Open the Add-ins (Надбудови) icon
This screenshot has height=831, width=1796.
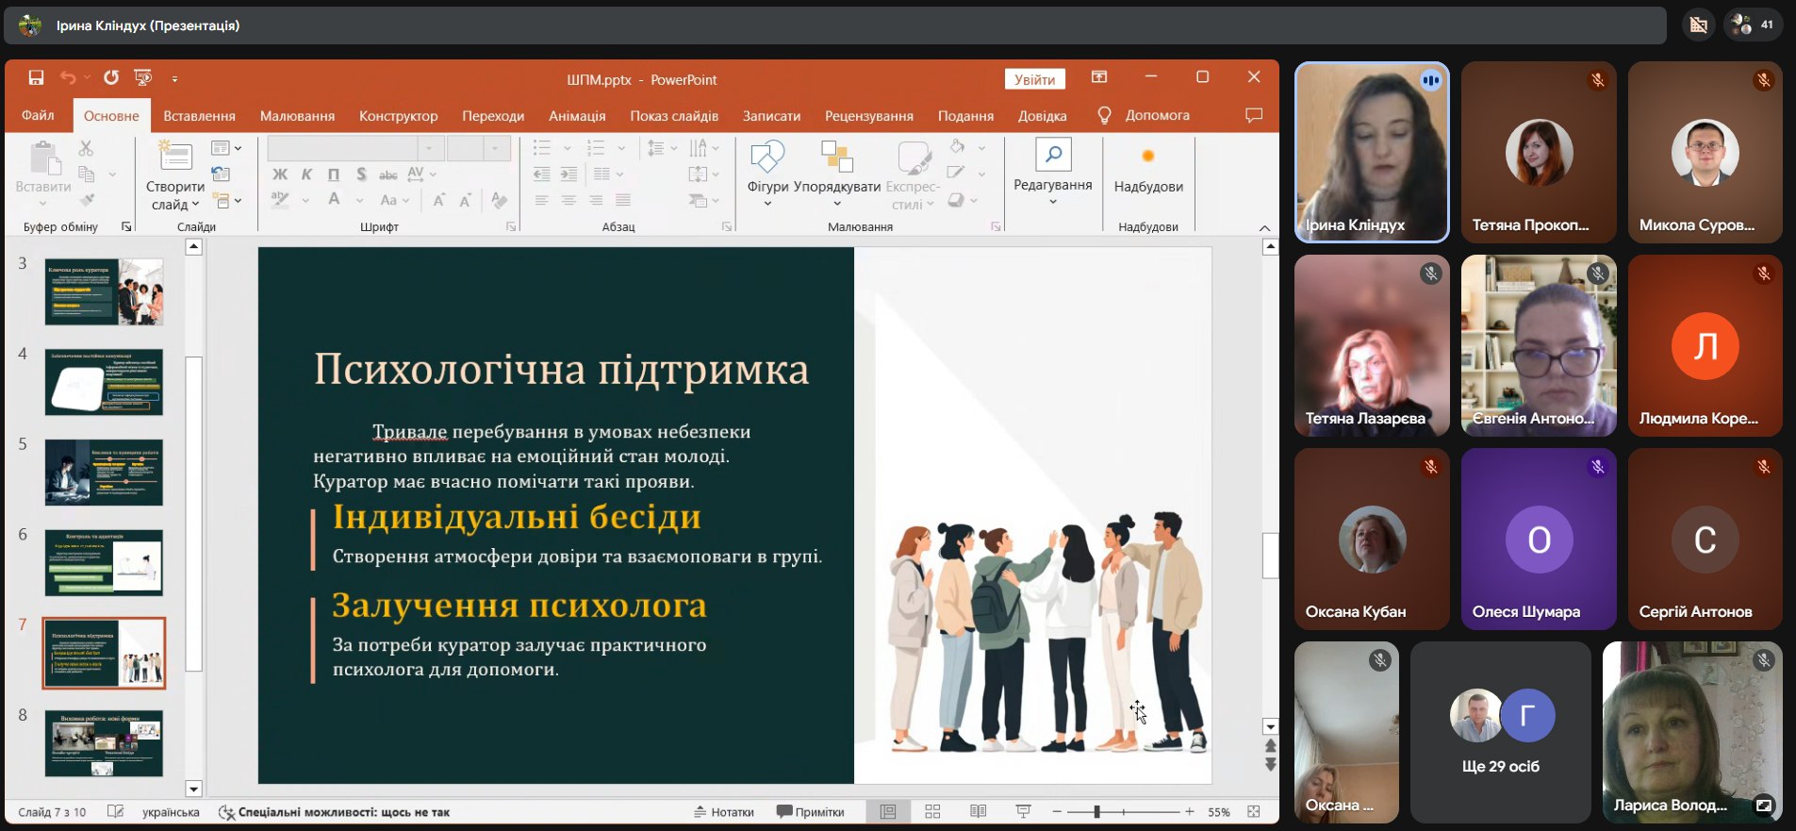1147,157
